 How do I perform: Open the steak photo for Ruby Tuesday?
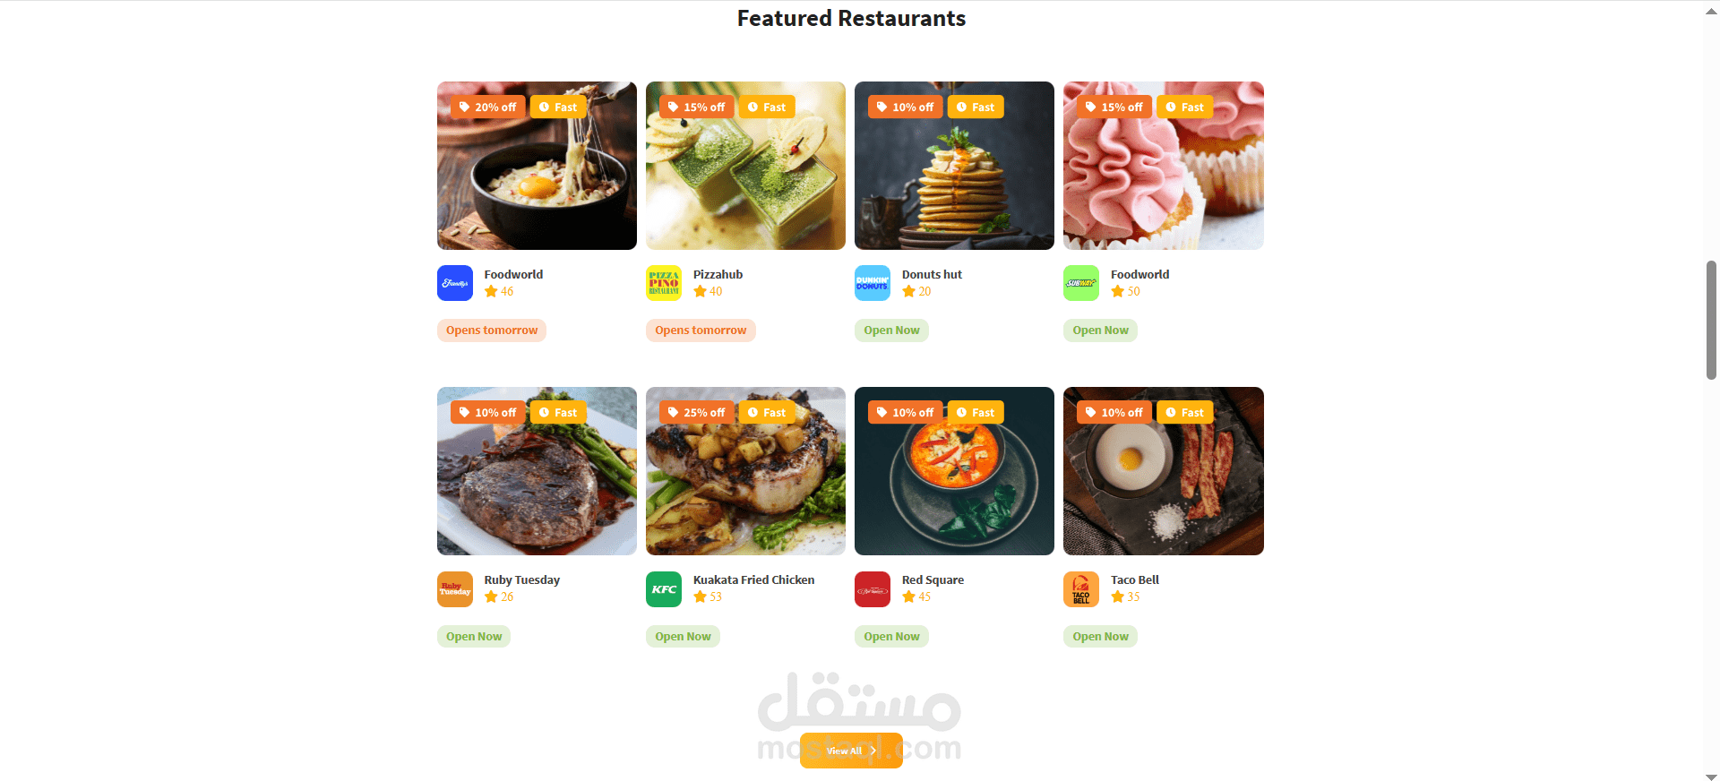(537, 471)
